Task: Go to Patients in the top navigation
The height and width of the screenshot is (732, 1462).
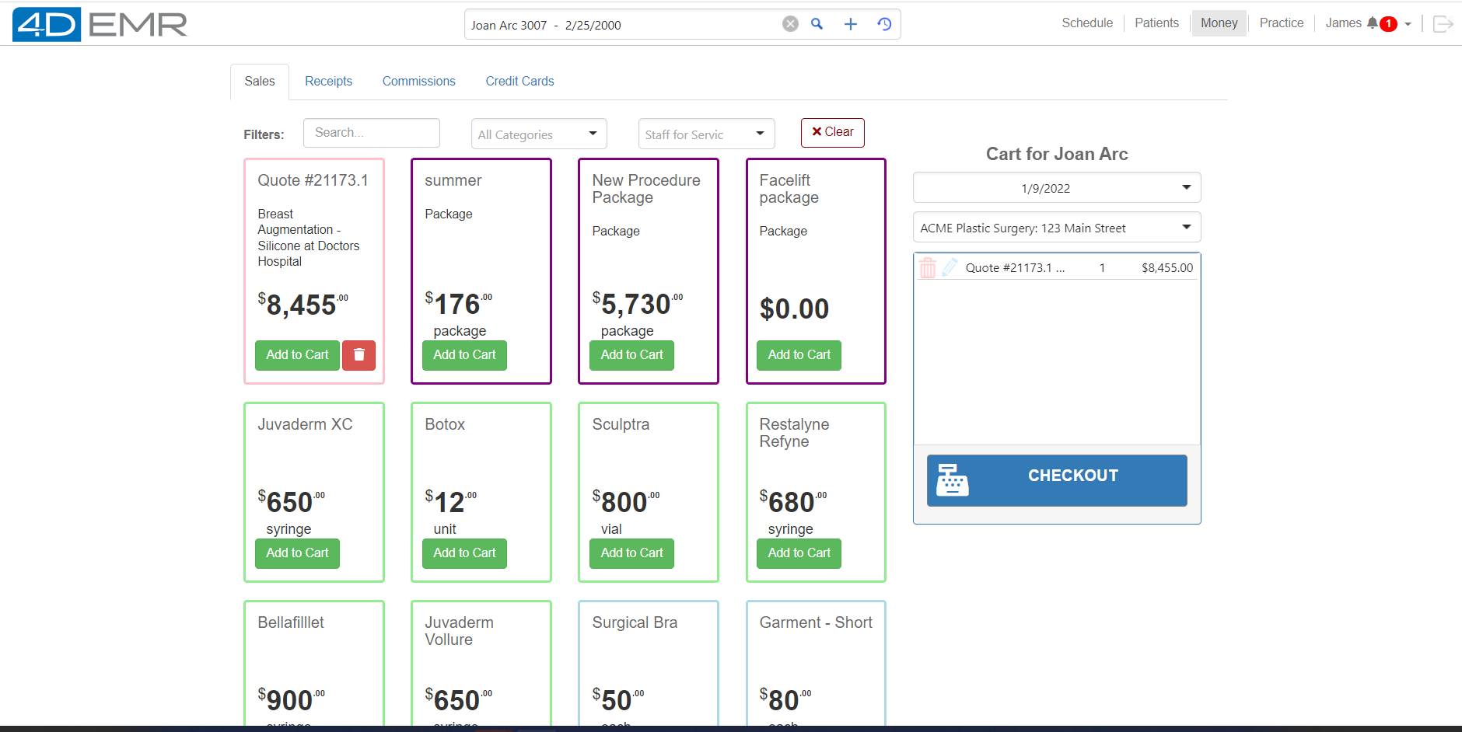Action: [1156, 23]
